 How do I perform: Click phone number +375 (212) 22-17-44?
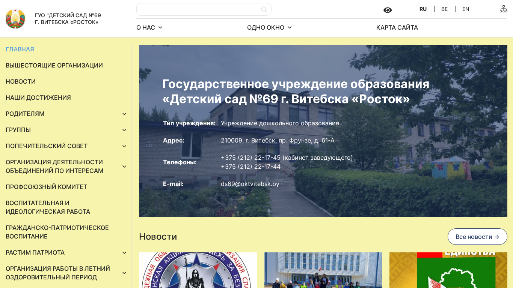pyautogui.click(x=250, y=166)
